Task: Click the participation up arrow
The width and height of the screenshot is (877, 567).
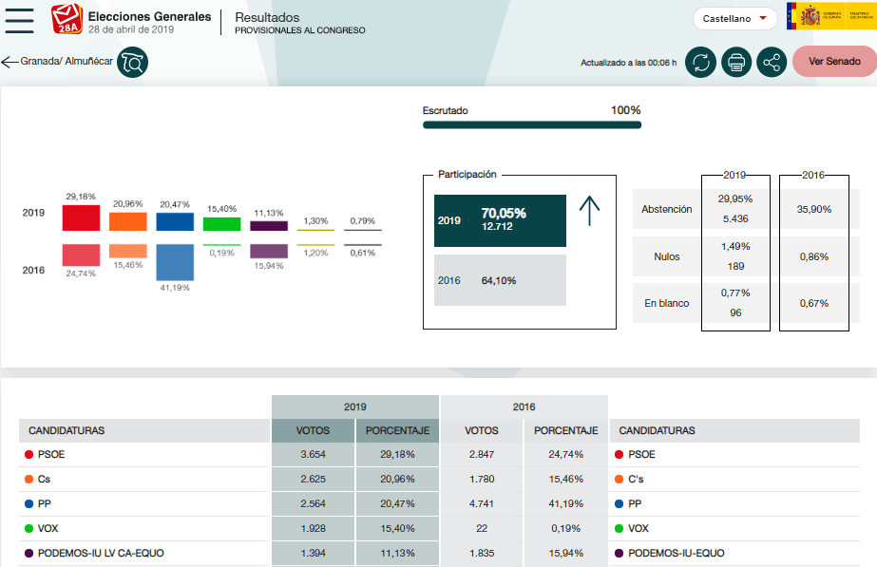Action: click(589, 211)
